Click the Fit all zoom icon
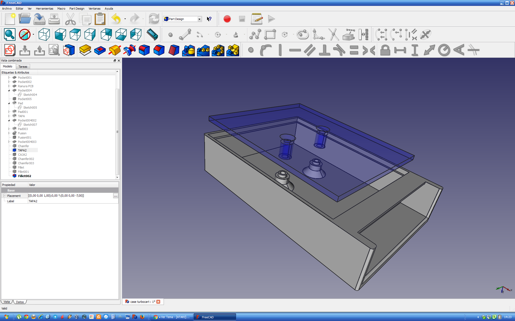 (10, 35)
